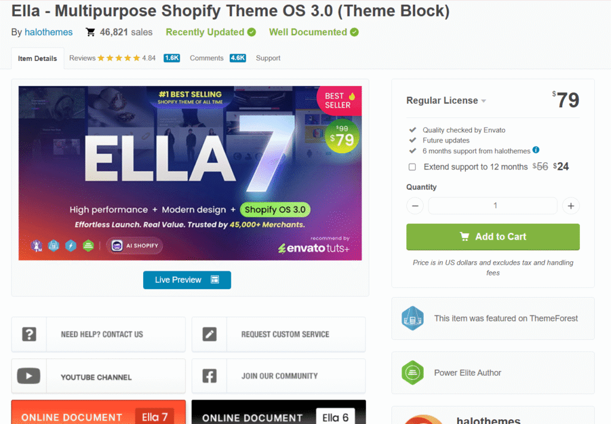Click the halothemes author link
The width and height of the screenshot is (611, 424).
48,32
